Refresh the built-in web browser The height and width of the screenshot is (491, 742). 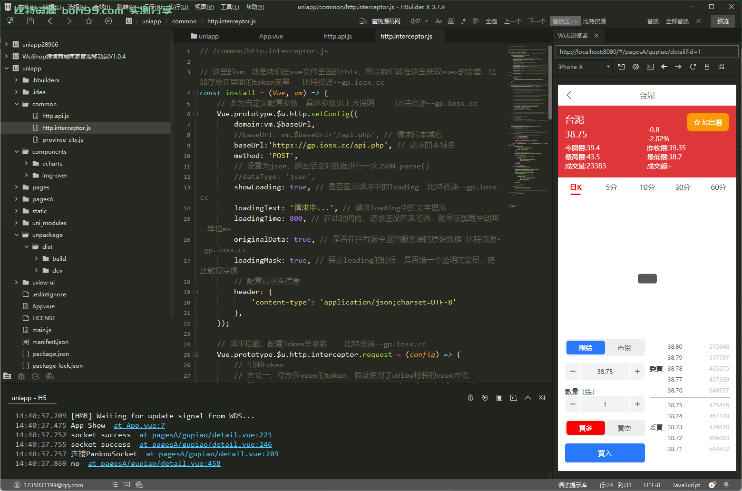click(693, 67)
